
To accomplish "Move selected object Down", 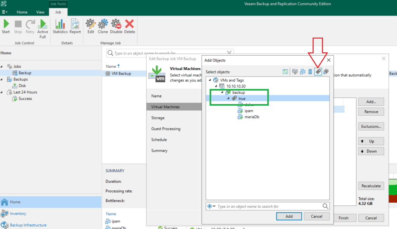I will (x=371, y=151).
